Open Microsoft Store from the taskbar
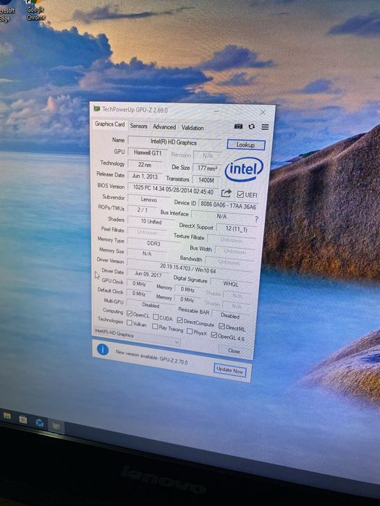Screen dimensions: 380x506 pos(23,419)
